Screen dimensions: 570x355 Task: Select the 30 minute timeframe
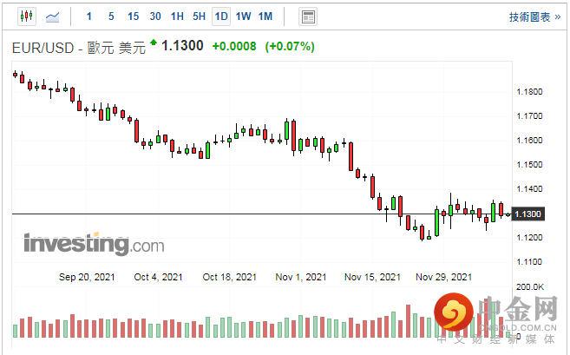[155, 16]
